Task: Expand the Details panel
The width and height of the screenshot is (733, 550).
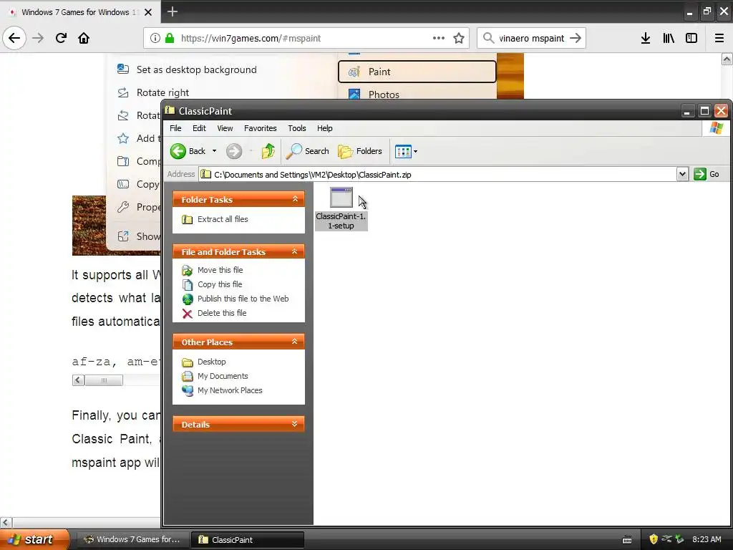Action: (294, 424)
